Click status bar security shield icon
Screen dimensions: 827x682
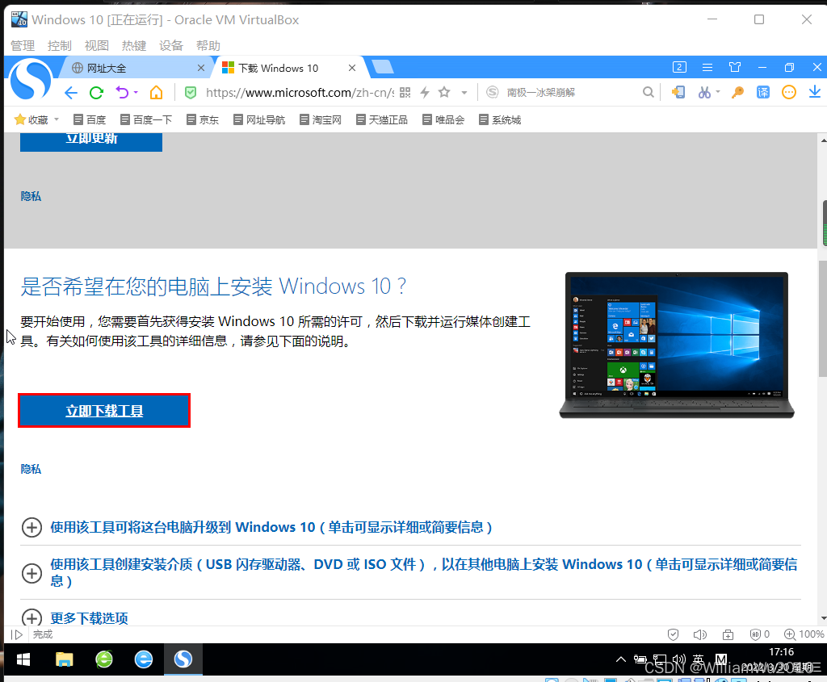673,634
